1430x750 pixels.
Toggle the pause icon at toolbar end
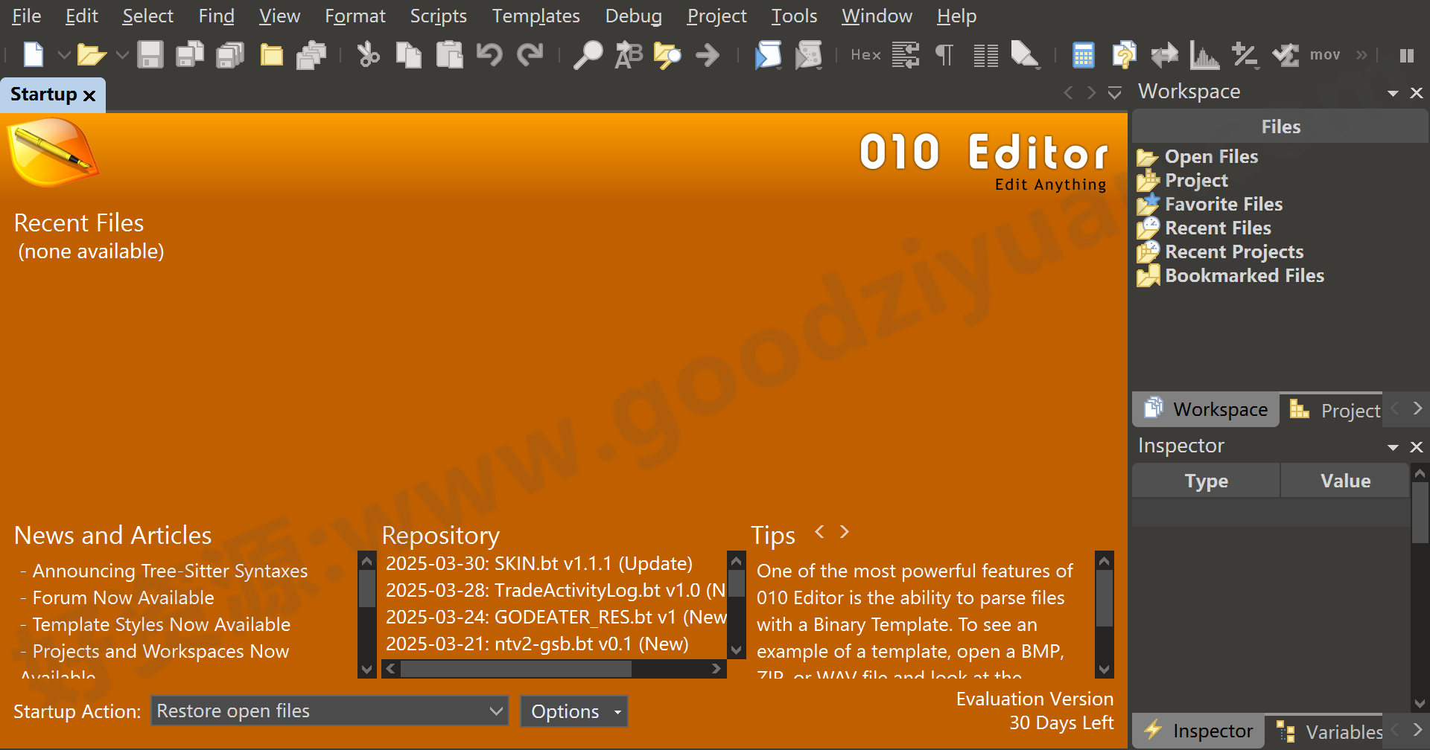1406,54
